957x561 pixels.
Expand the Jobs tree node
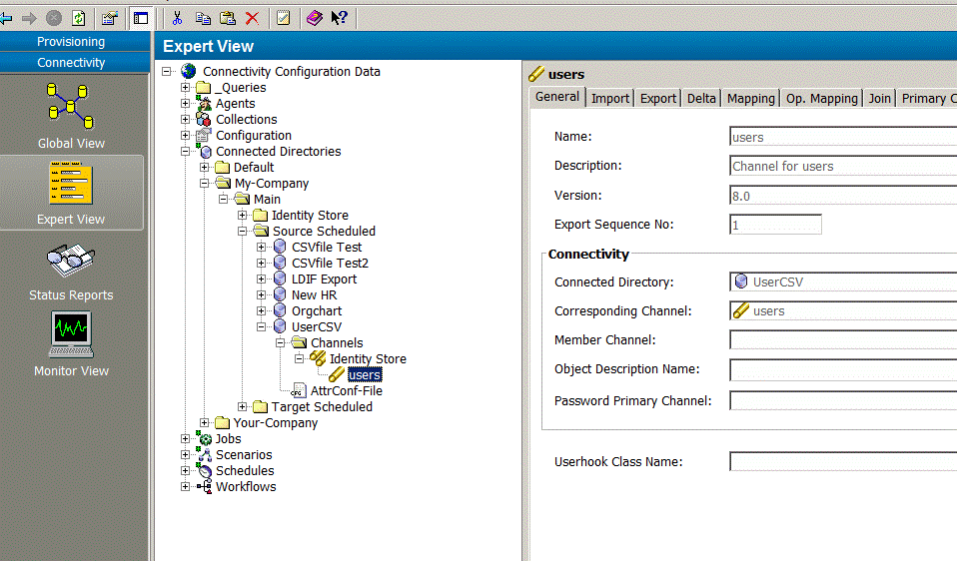(x=186, y=439)
